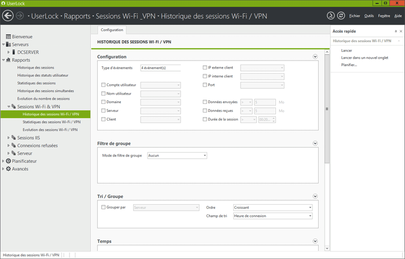This screenshot has height=259, width=405.
Task: Enable the Compte utilisateur checkbox
Action: pyautogui.click(x=104, y=85)
